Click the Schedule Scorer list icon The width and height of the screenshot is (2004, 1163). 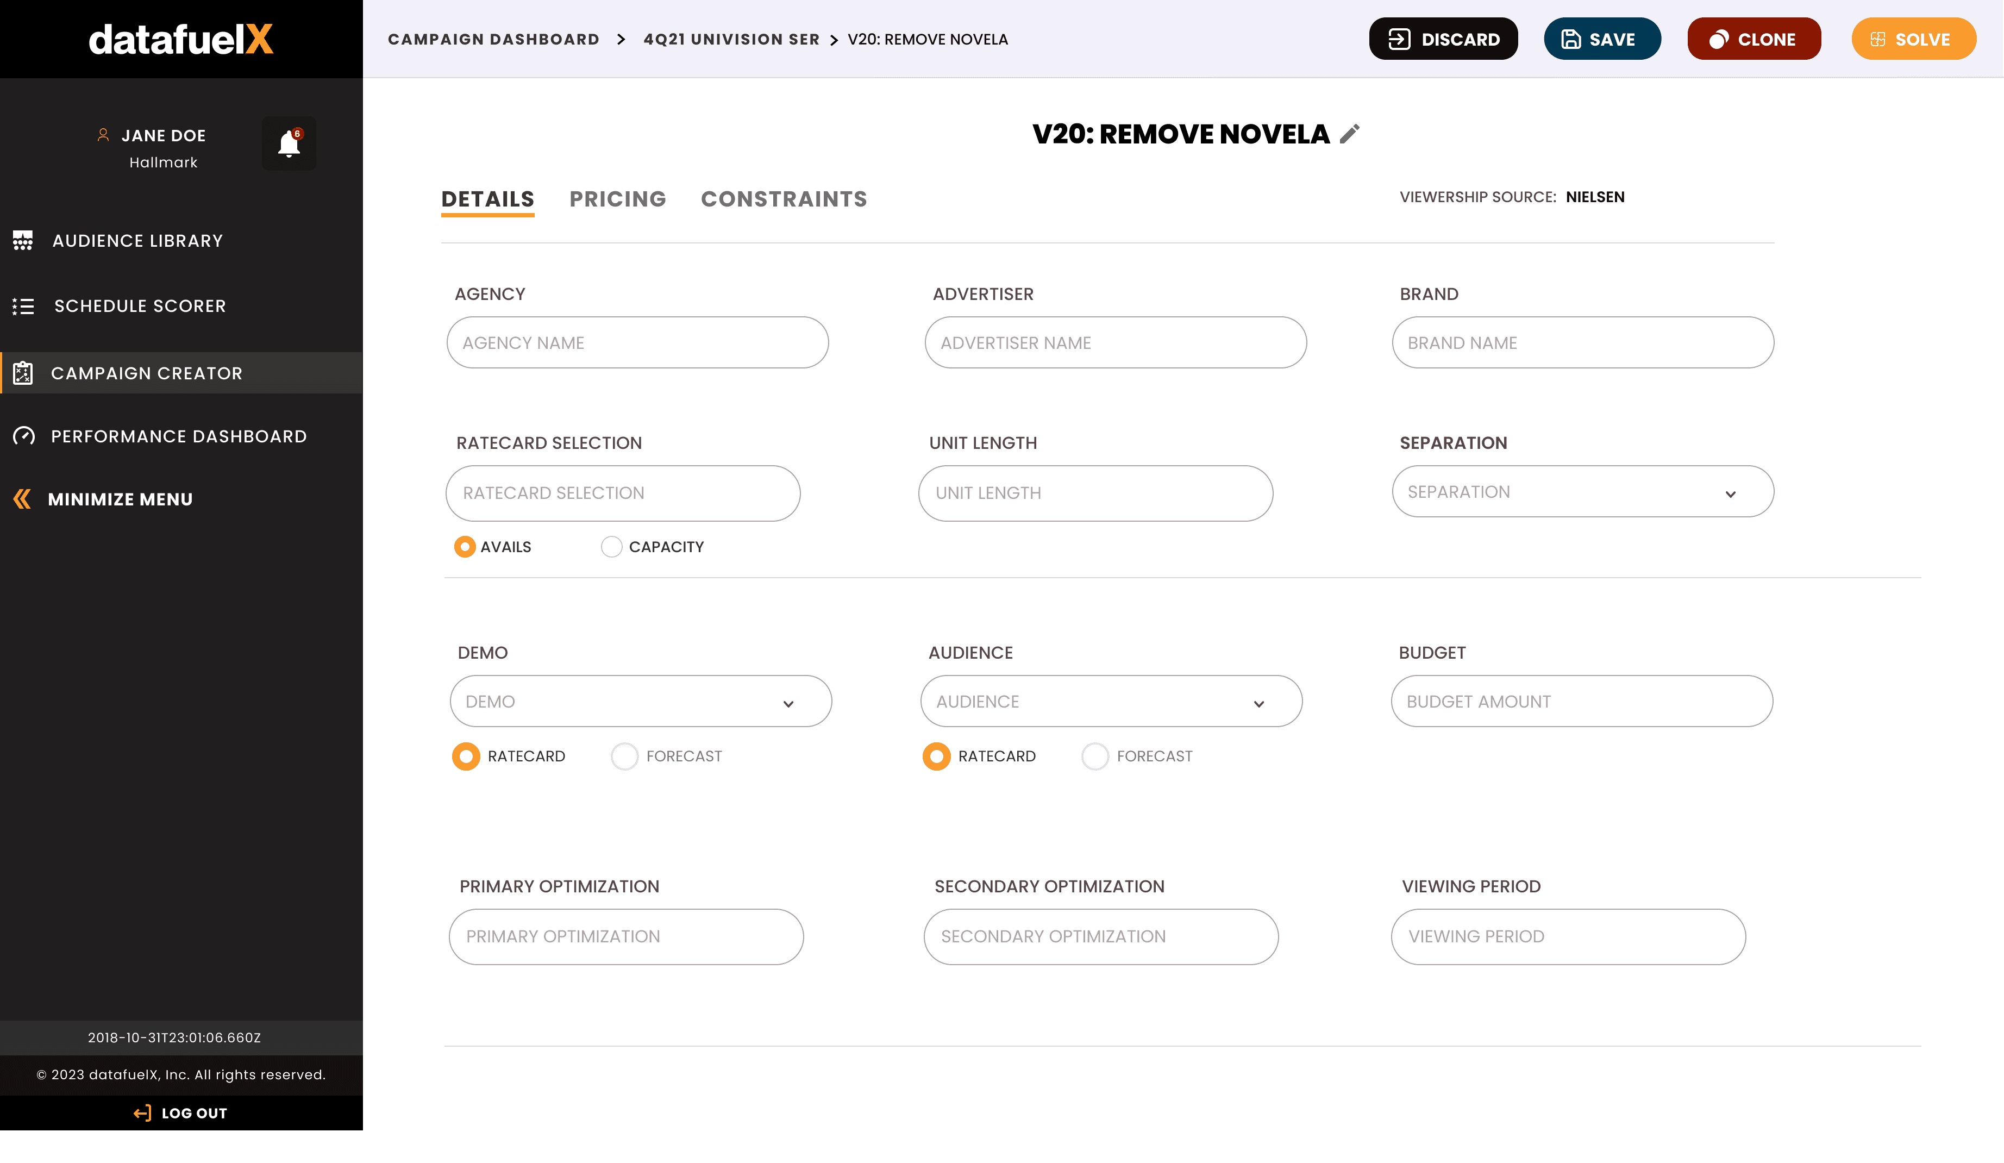pos(23,307)
